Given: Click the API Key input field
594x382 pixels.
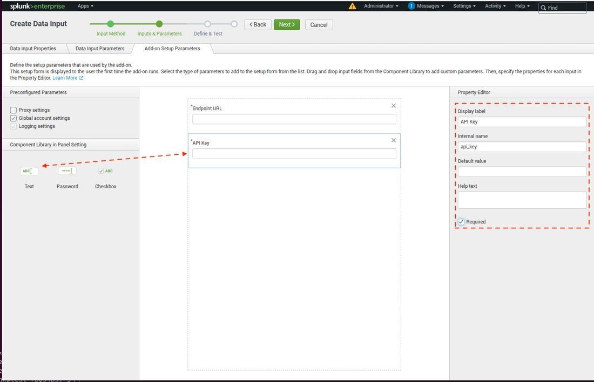Looking at the screenshot, I should pyautogui.click(x=294, y=154).
